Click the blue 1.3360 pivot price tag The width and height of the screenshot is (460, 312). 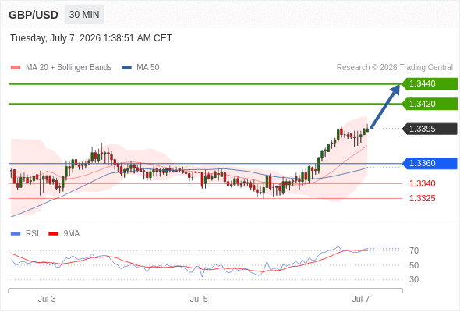430,164
